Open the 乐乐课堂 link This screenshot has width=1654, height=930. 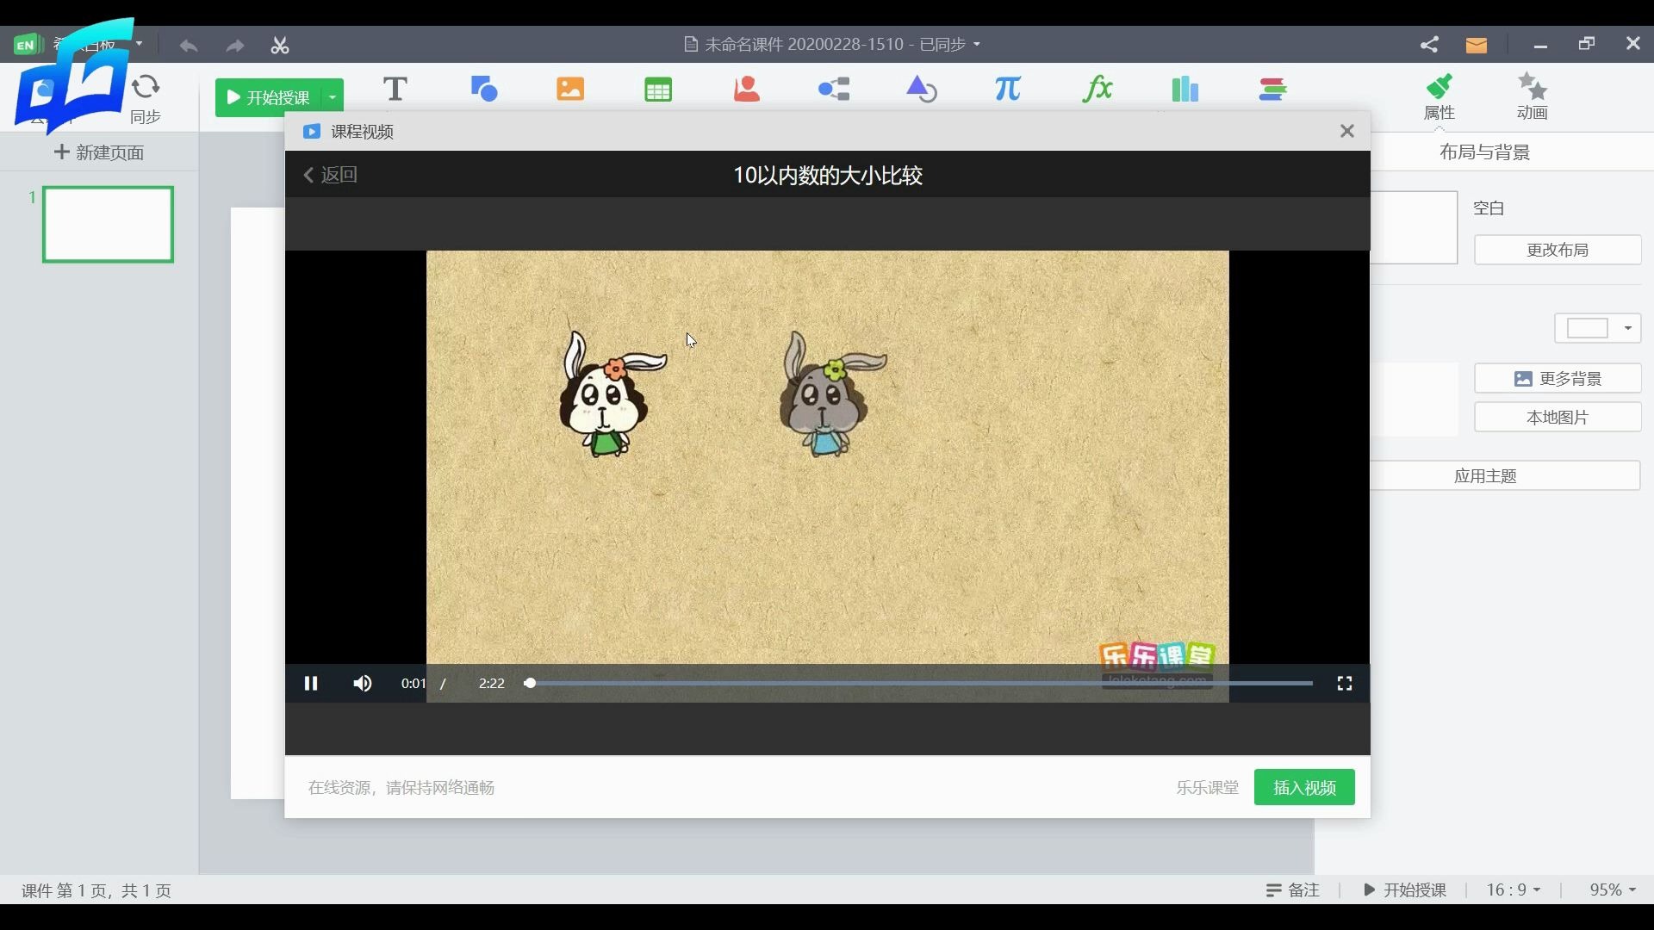(x=1207, y=787)
